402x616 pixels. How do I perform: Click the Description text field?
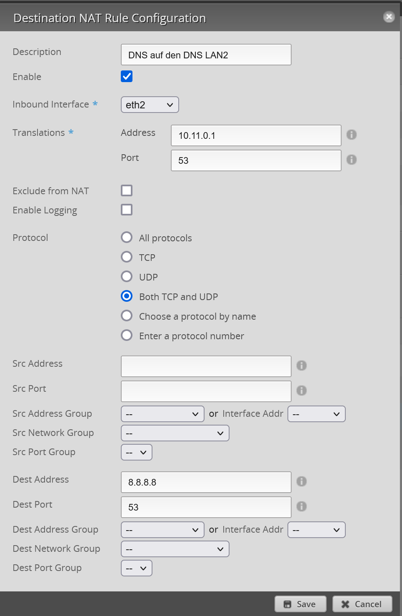pyautogui.click(x=206, y=55)
